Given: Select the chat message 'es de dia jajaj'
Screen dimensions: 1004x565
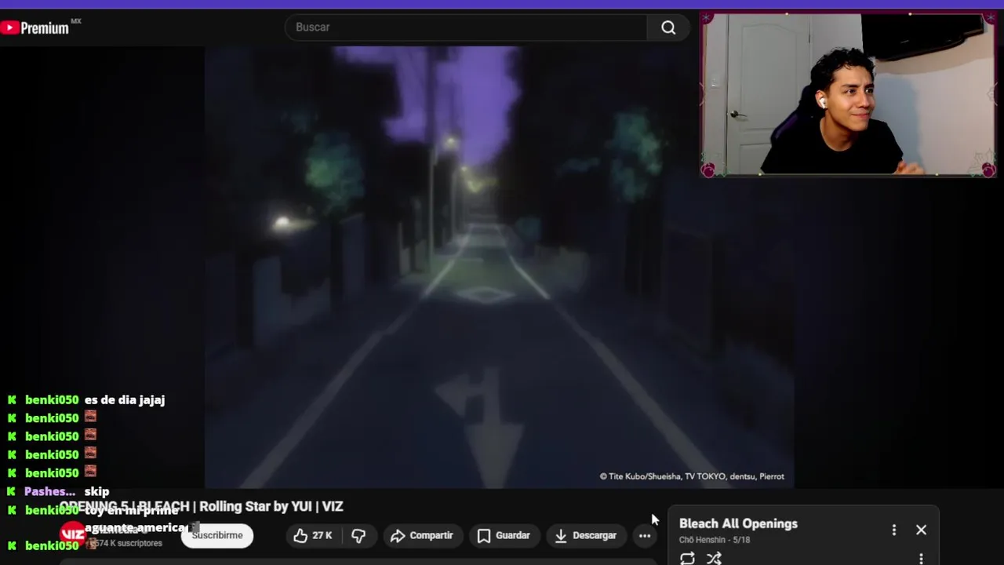Looking at the screenshot, I should [x=125, y=400].
